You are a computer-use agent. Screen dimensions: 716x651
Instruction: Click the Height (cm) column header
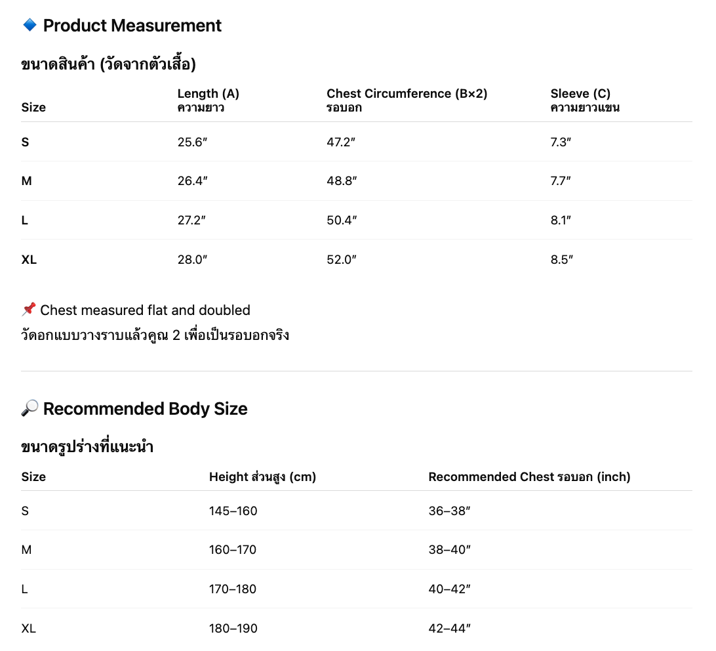(262, 477)
